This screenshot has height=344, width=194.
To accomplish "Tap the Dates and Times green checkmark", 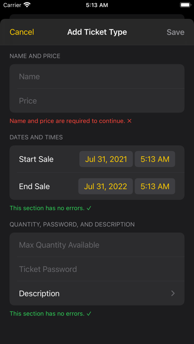I will pos(89,208).
